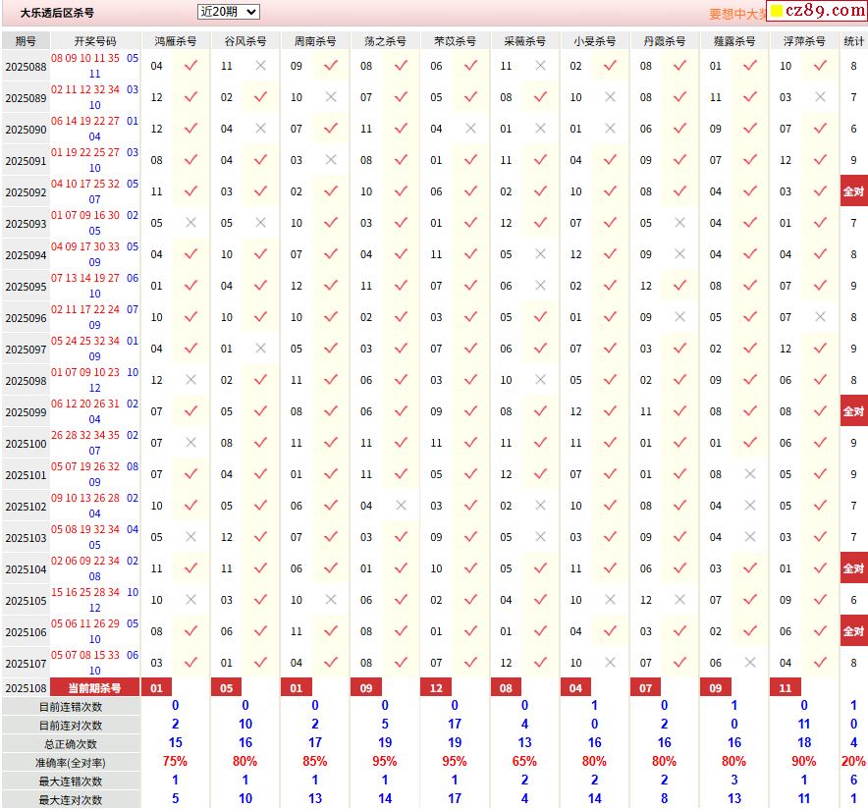Click the 统计 column header
Viewport: 868px width, 809px height.
point(853,41)
